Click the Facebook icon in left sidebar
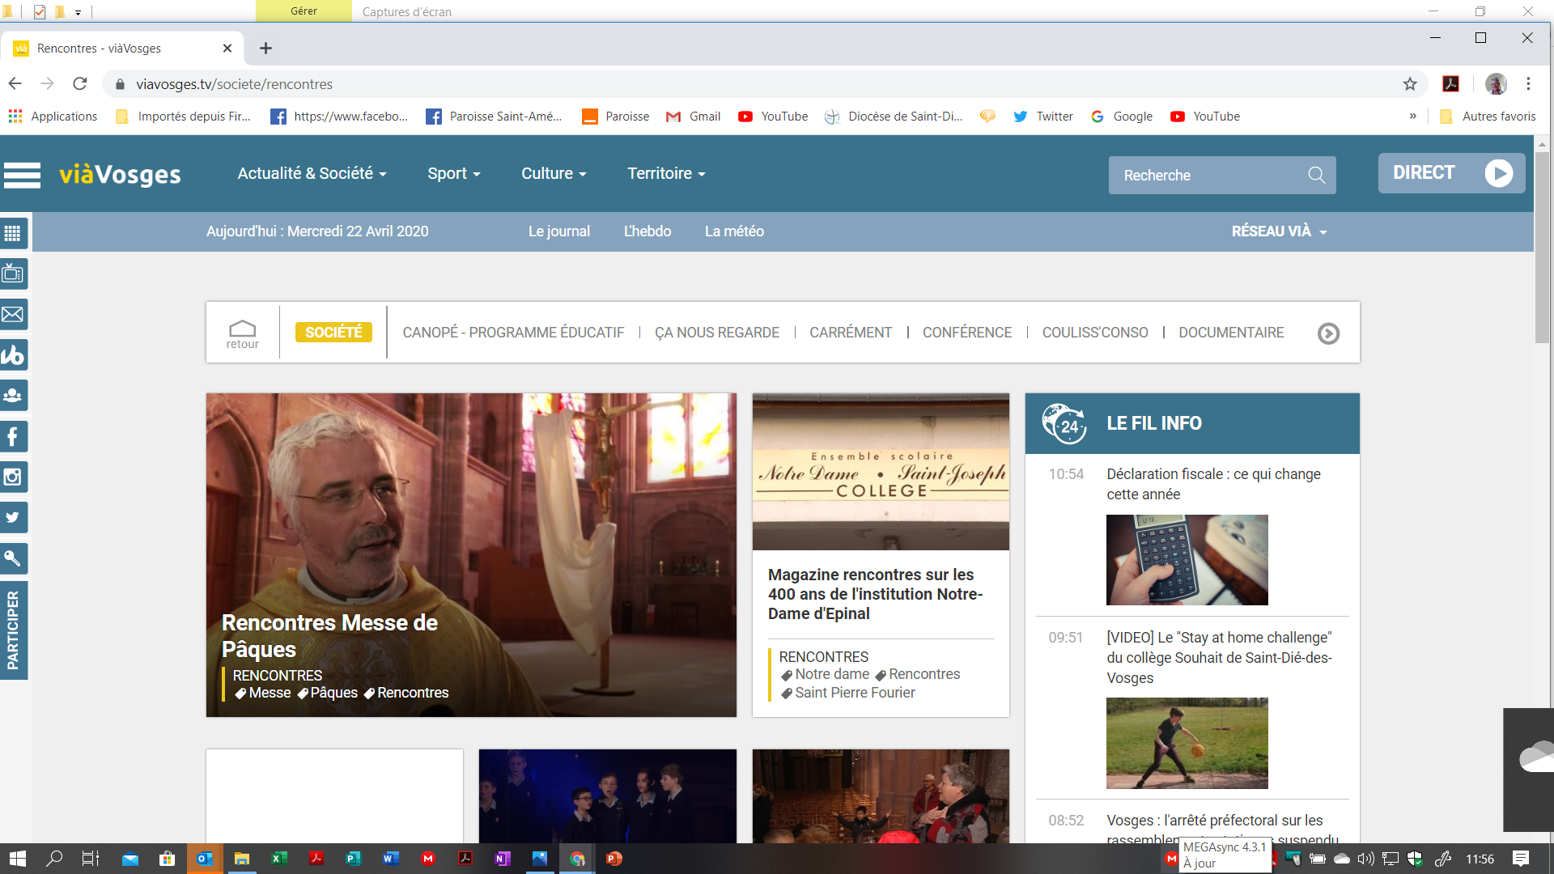 13,437
